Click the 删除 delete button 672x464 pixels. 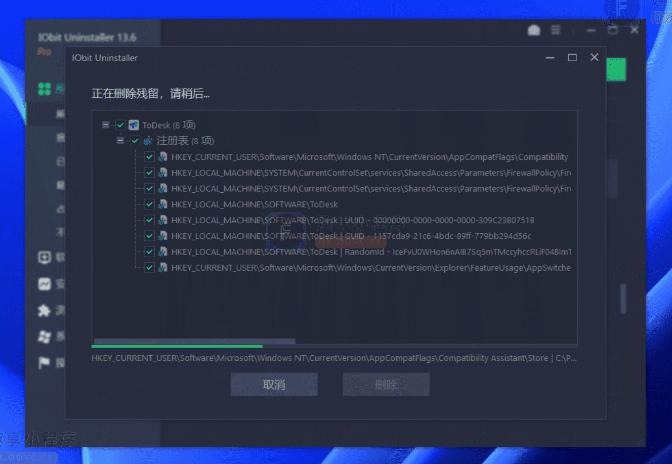coord(386,385)
